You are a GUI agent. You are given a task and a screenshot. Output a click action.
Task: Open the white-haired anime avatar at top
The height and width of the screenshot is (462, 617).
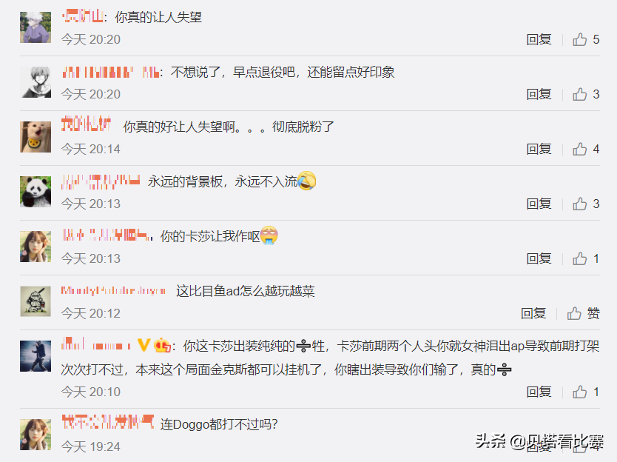pos(36,27)
